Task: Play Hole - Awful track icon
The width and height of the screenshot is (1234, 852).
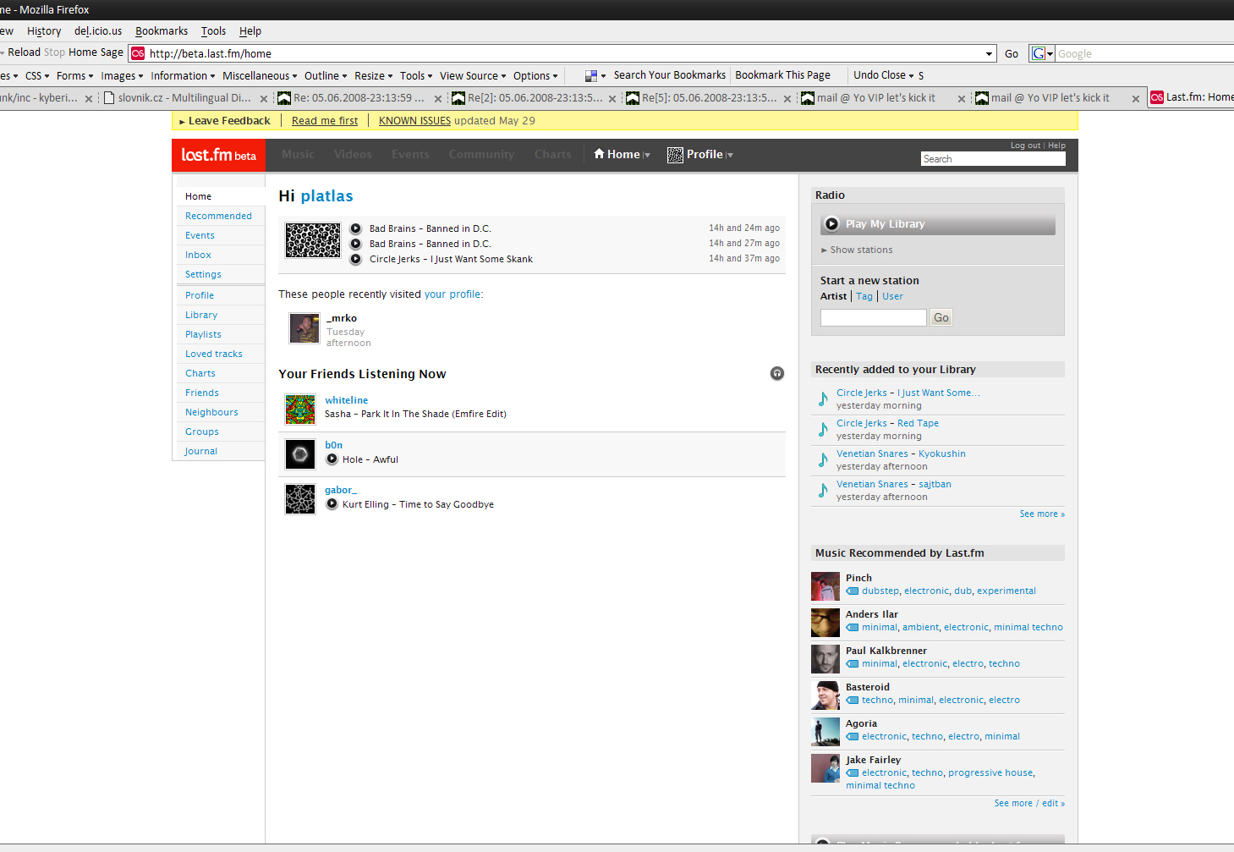Action: (332, 459)
